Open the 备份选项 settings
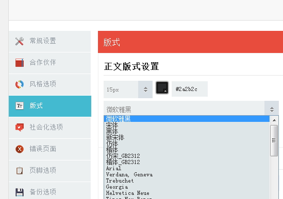The image size is (283, 199). (50, 191)
